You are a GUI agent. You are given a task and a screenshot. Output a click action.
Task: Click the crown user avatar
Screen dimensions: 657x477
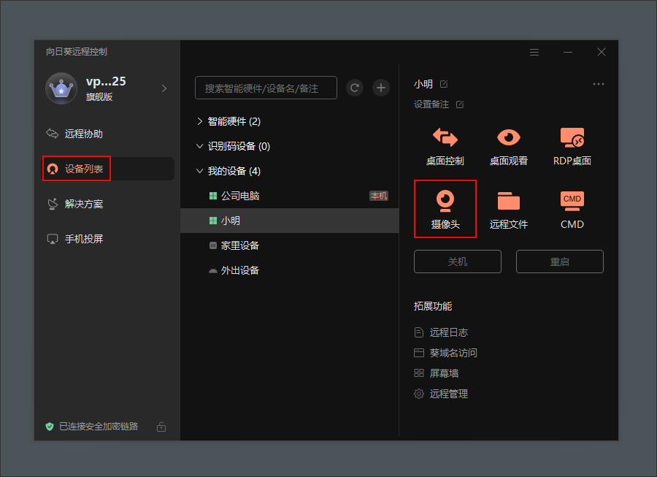click(x=61, y=88)
